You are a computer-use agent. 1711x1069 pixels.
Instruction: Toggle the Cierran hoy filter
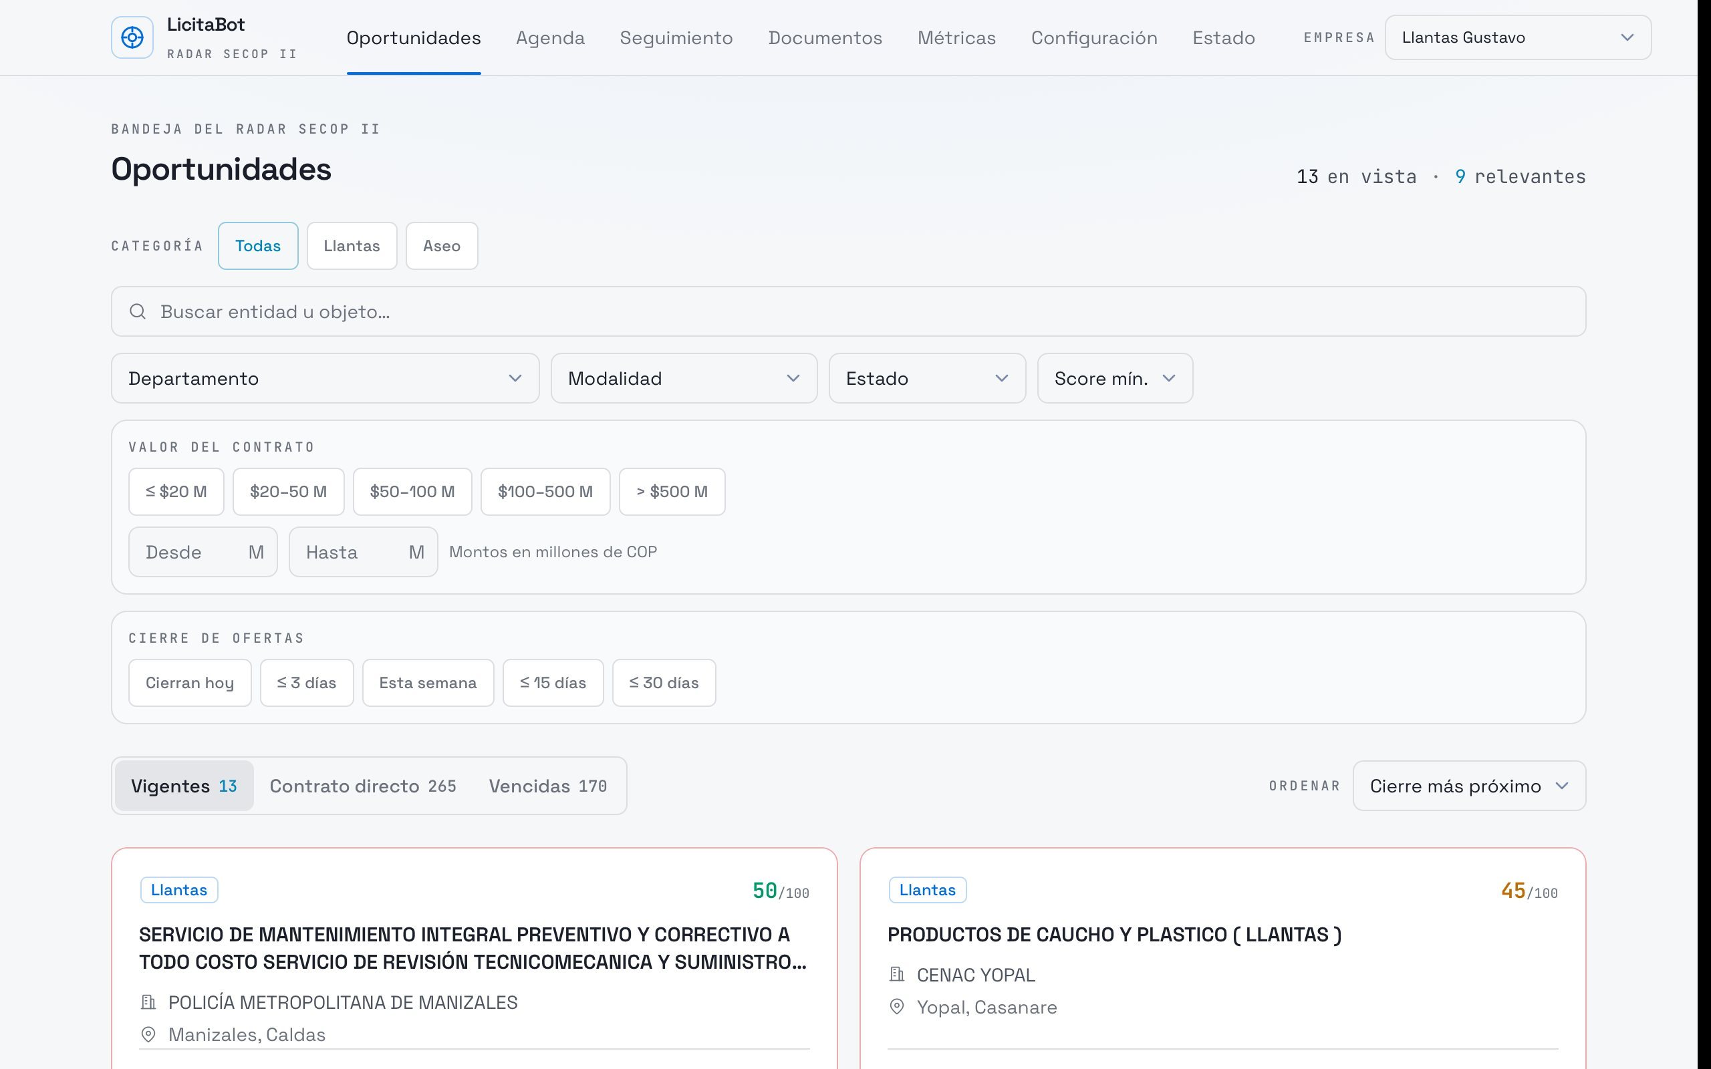190,683
